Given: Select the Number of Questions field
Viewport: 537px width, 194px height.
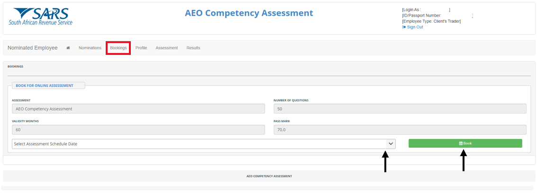Looking at the screenshot, I should 400,109.
